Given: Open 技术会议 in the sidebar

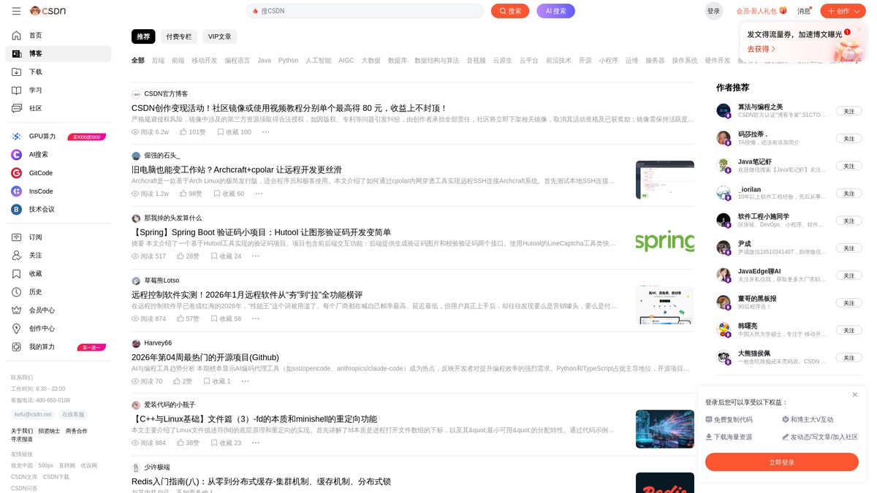Looking at the screenshot, I should click(x=58, y=210).
